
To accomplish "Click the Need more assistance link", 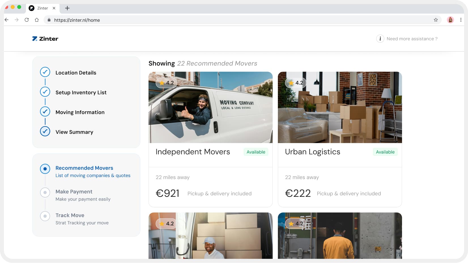I will (x=412, y=39).
